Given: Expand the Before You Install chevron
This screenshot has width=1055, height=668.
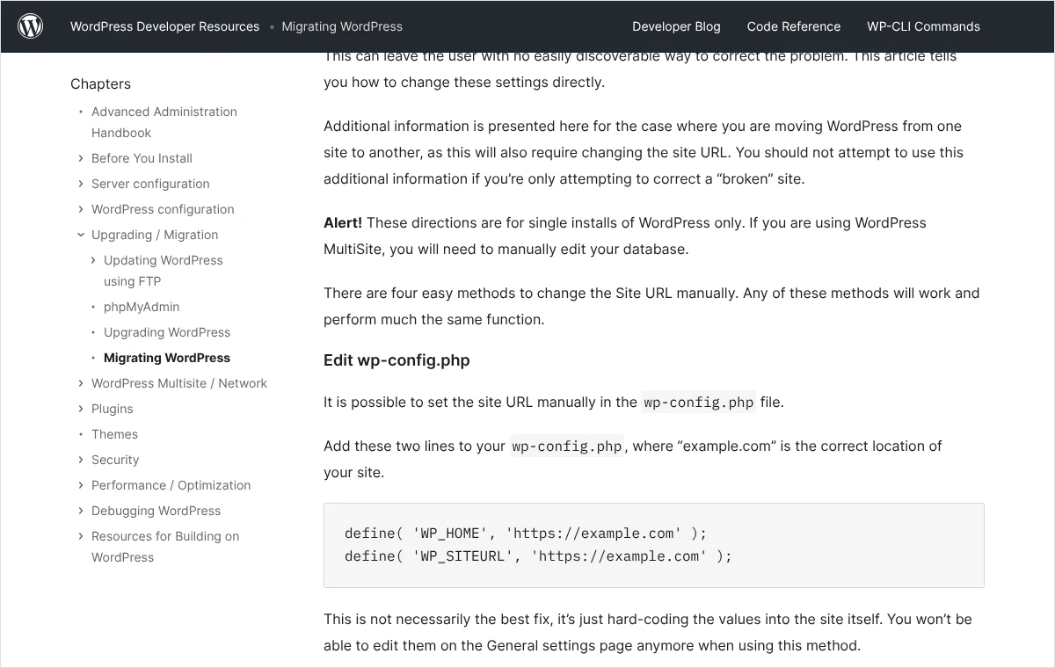Looking at the screenshot, I should [81, 158].
